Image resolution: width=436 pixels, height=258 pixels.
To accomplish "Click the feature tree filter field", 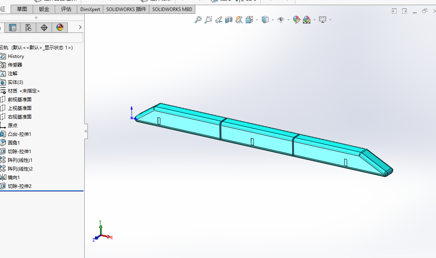I will (41, 38).
